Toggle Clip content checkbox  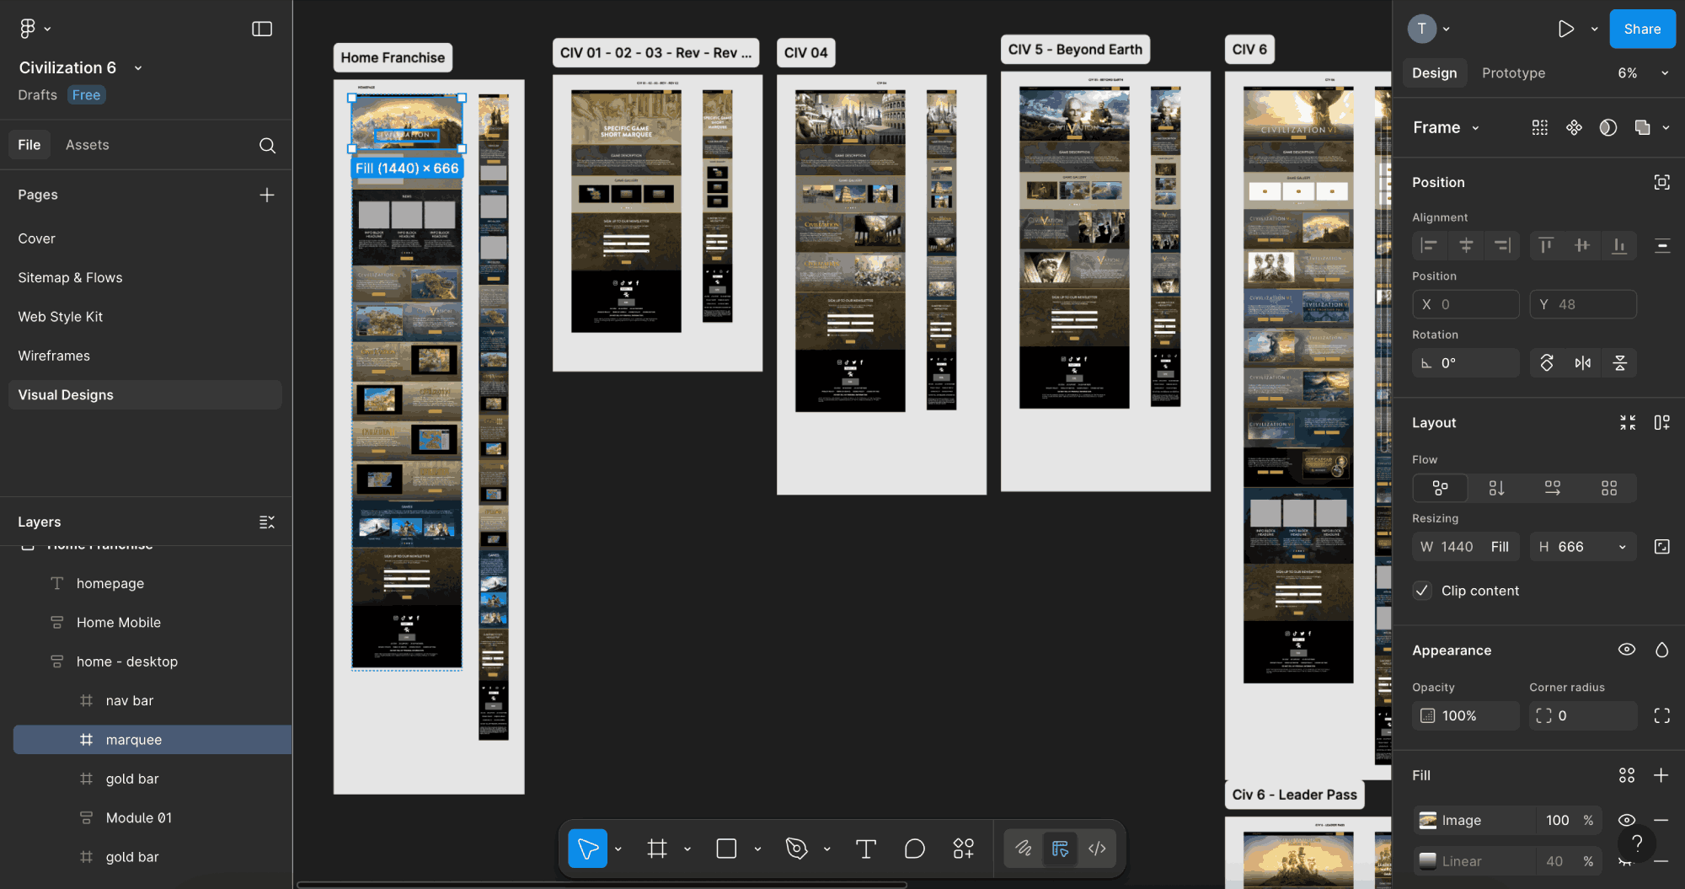coord(1422,591)
